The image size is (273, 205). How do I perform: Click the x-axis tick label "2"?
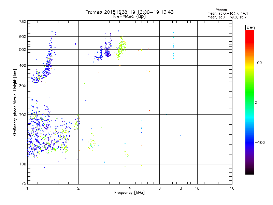tap(78, 188)
